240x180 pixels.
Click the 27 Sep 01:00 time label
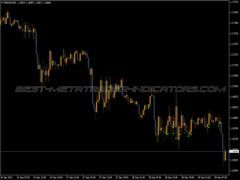click(x=73, y=177)
